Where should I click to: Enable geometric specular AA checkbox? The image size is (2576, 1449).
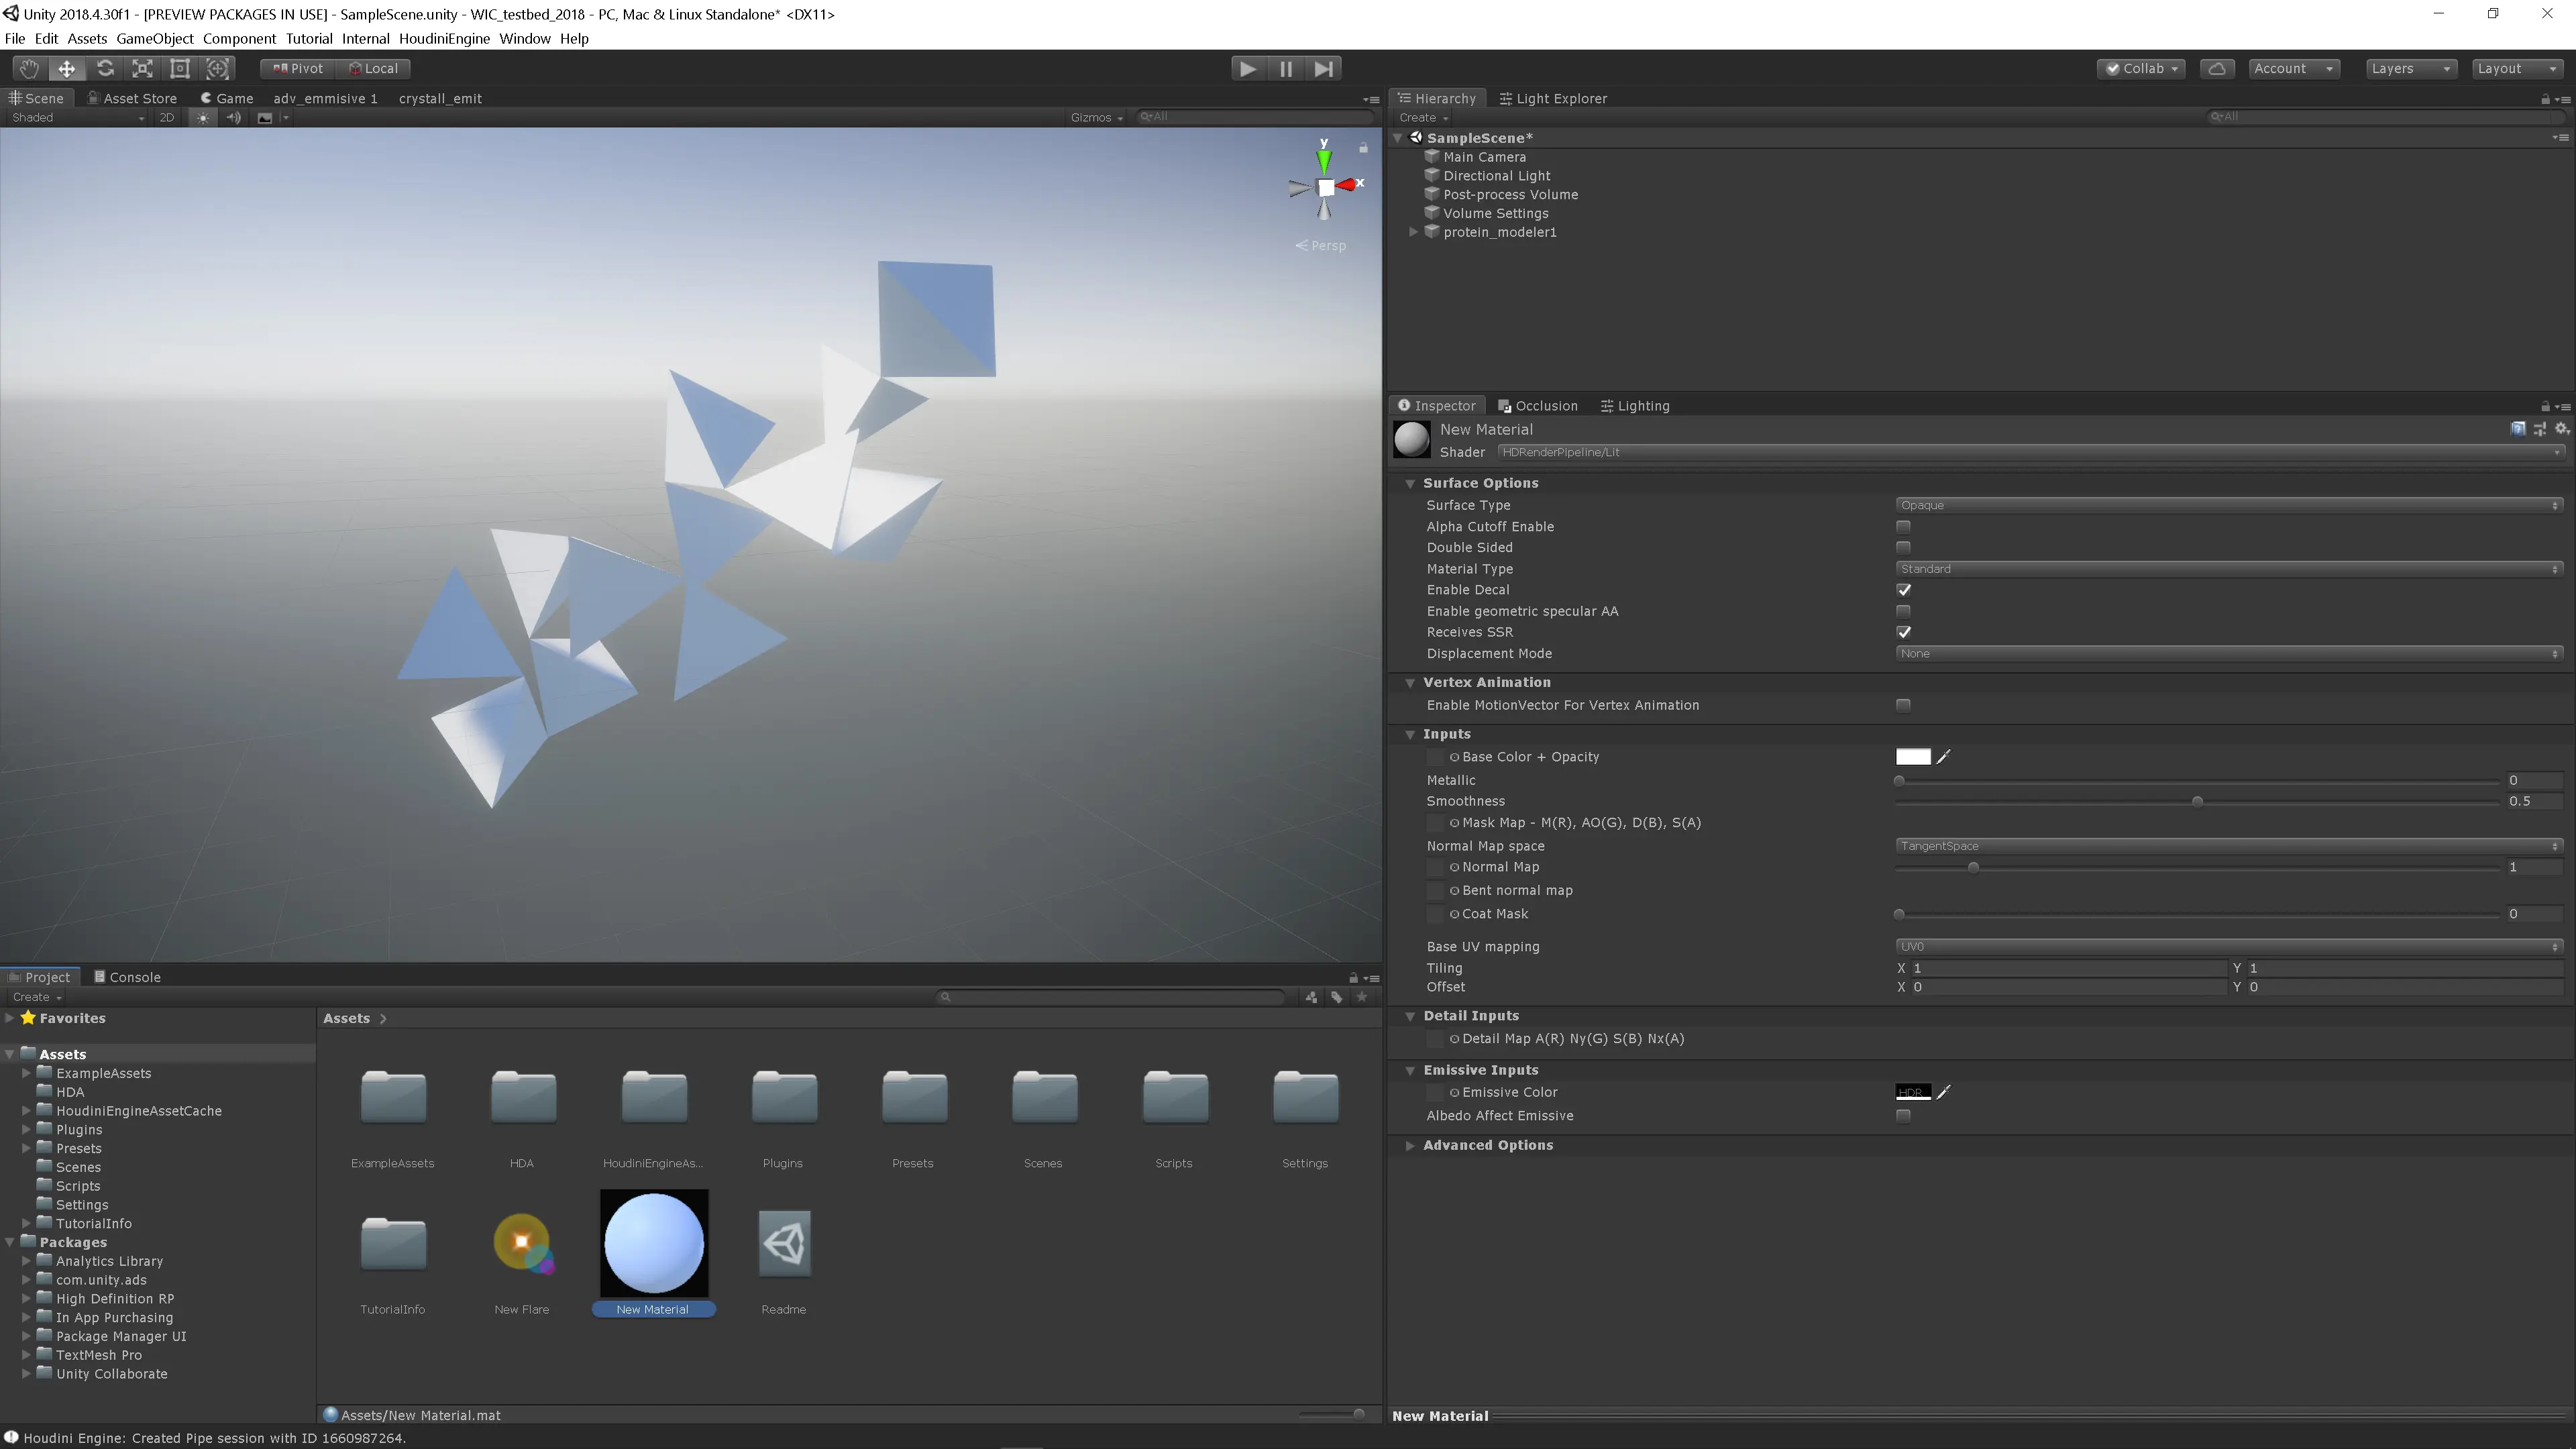pyautogui.click(x=1903, y=611)
